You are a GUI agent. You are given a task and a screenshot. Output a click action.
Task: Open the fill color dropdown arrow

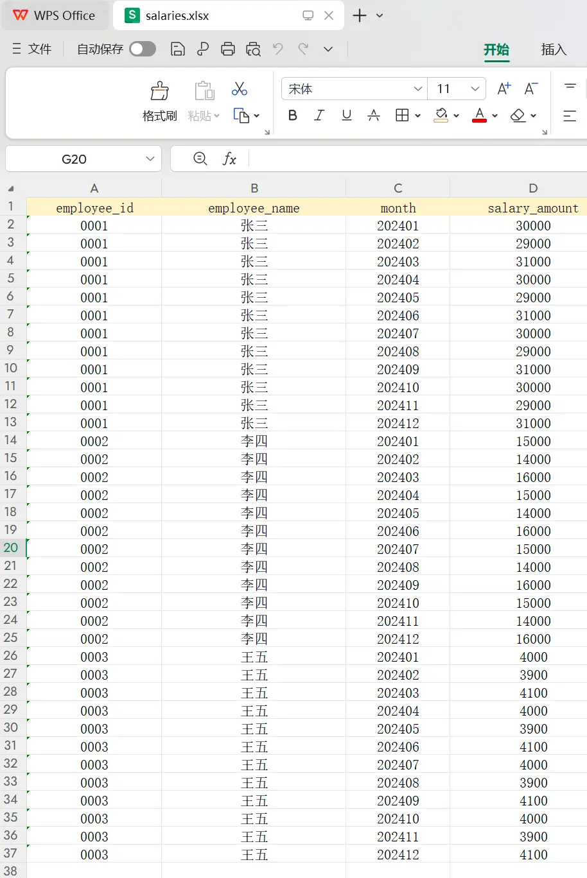[456, 116]
